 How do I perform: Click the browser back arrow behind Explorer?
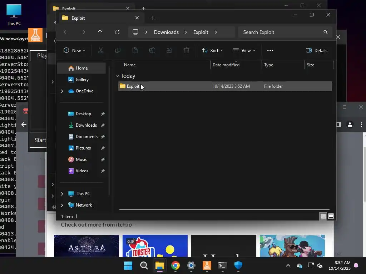24,125
